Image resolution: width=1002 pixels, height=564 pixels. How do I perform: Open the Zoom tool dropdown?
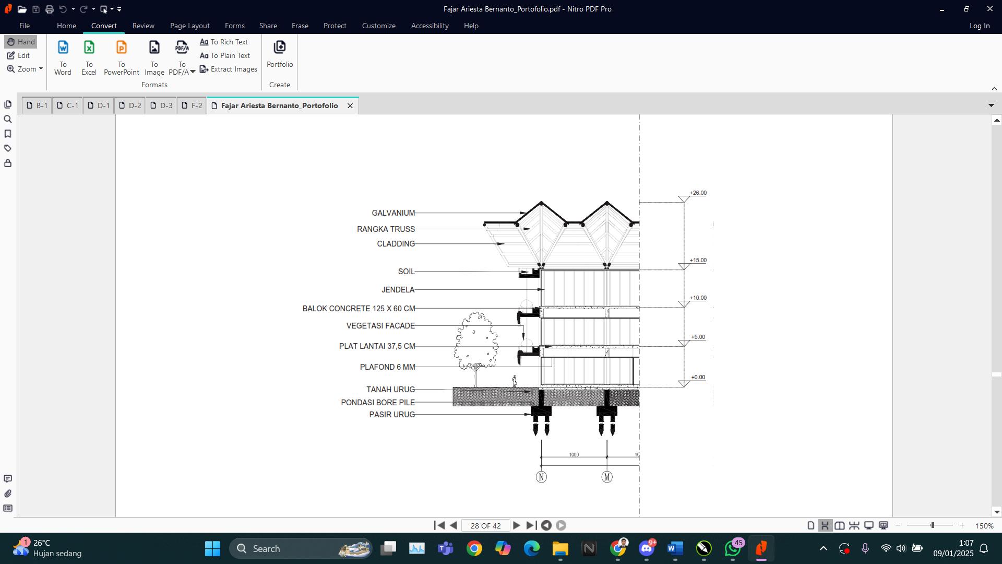coord(41,69)
